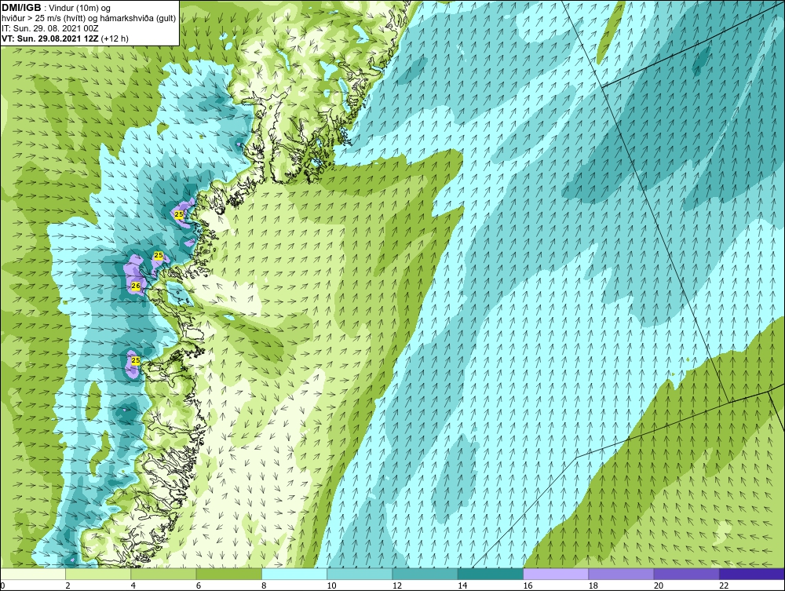Screen dimensions: 785x591
Task: Select the 10–12 m/s aqua legend swatch
Action: click(x=360, y=574)
